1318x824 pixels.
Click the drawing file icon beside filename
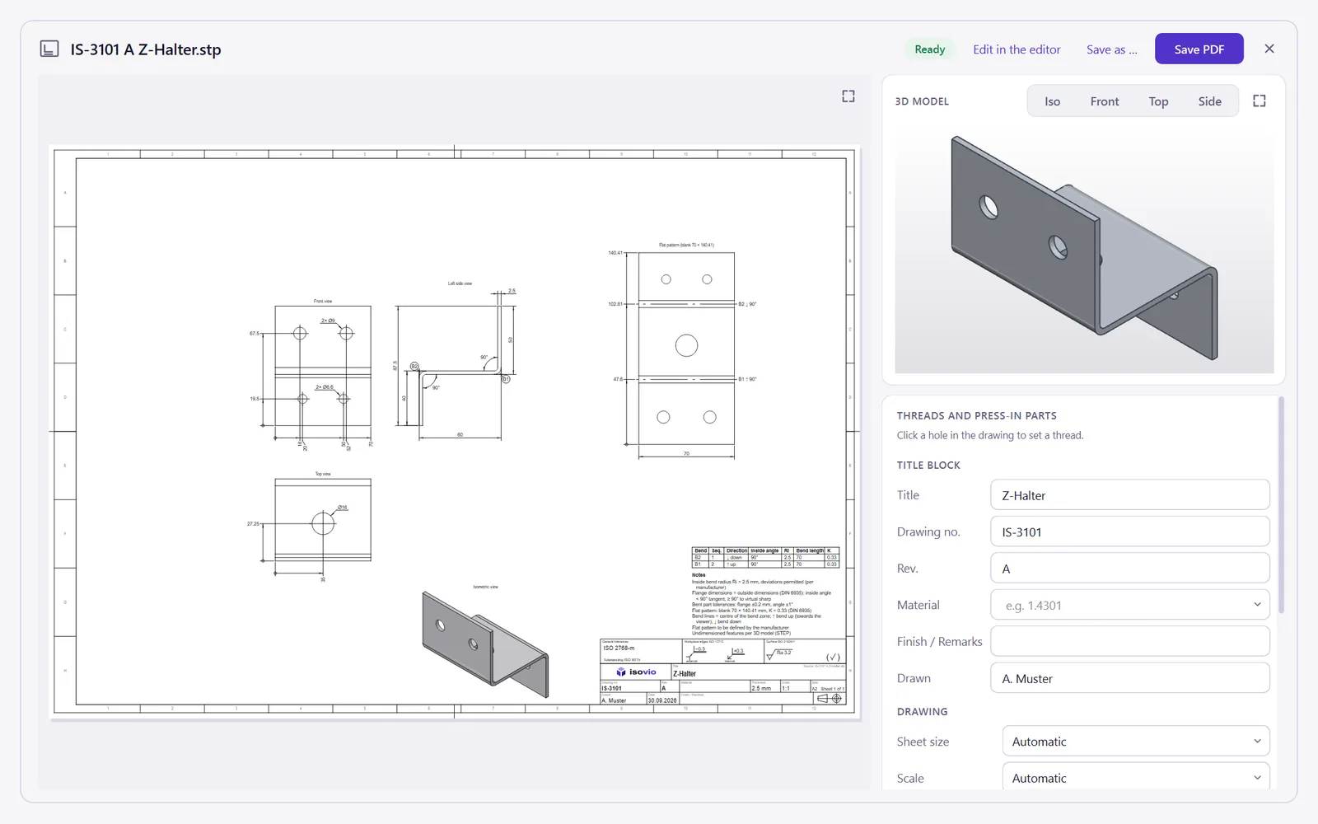[49, 49]
